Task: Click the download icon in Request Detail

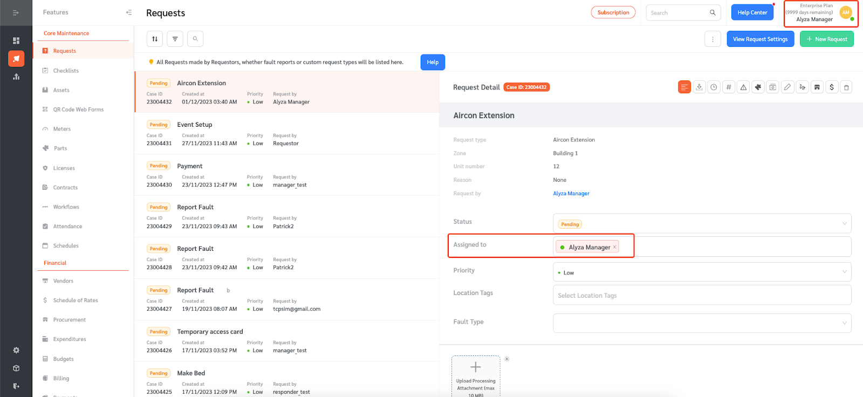Action: (699, 87)
